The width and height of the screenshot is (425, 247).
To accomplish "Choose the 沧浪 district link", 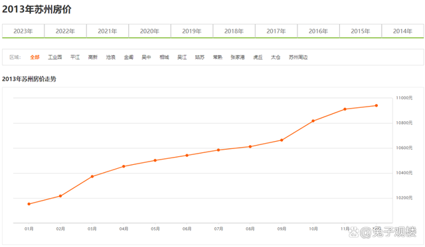I will [x=111, y=57].
